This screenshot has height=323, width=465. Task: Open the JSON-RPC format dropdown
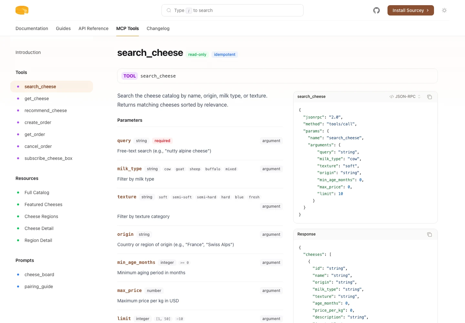(x=405, y=97)
